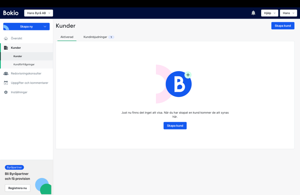Image resolution: width=300 pixels, height=195 pixels.
Task: Switch to the Aktiverad tab
Action: 67,37
